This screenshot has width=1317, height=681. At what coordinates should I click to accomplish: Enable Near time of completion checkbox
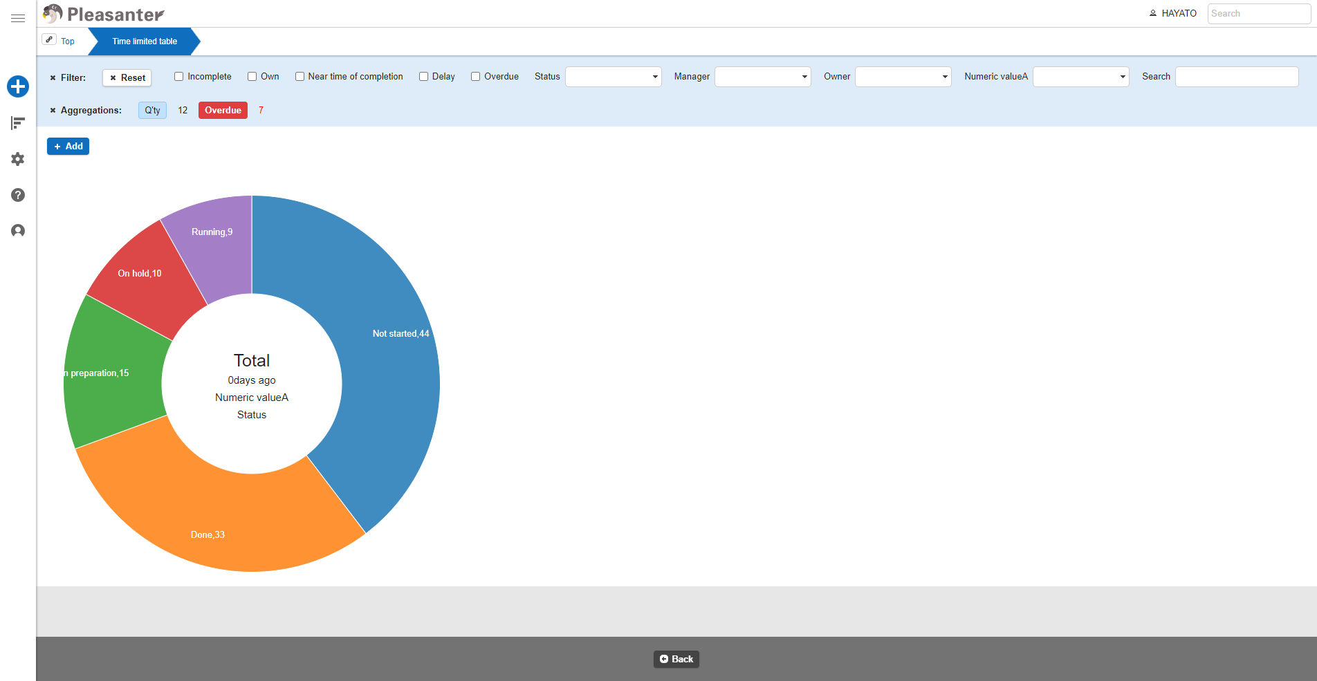pos(300,77)
